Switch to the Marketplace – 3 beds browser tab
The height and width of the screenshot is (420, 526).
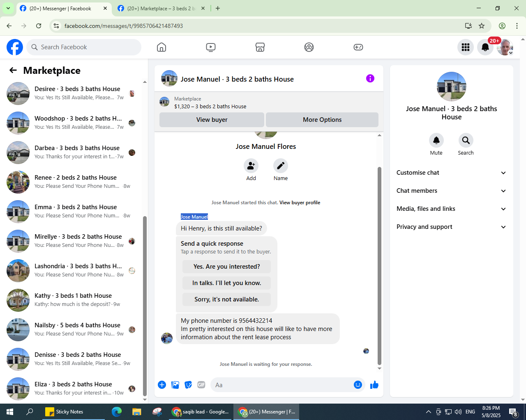pyautogui.click(x=161, y=8)
